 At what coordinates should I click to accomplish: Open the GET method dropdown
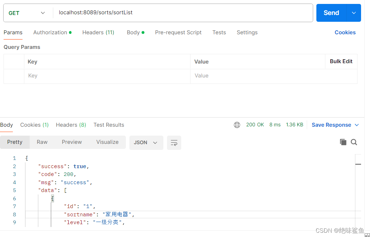(x=28, y=12)
